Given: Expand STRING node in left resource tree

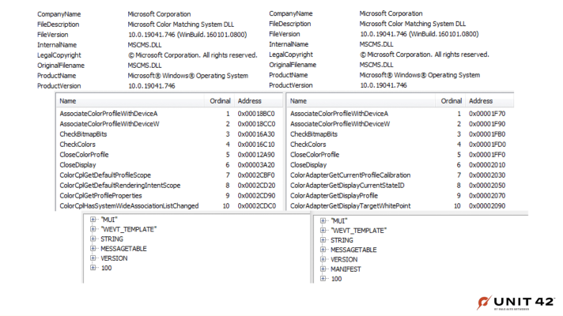Looking at the screenshot, I should coord(93,239).
